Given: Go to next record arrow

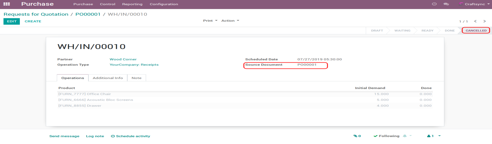Looking at the screenshot, I should point(485,21).
